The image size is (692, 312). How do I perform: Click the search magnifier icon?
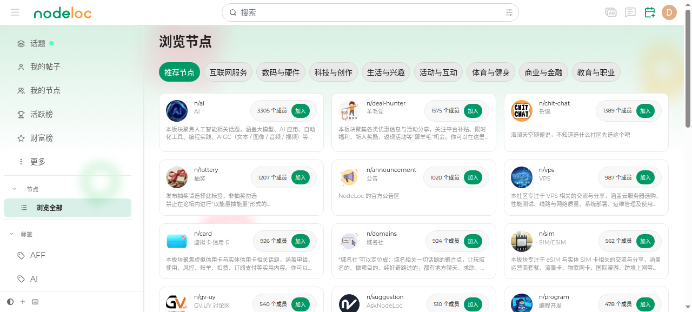pyautogui.click(x=233, y=12)
